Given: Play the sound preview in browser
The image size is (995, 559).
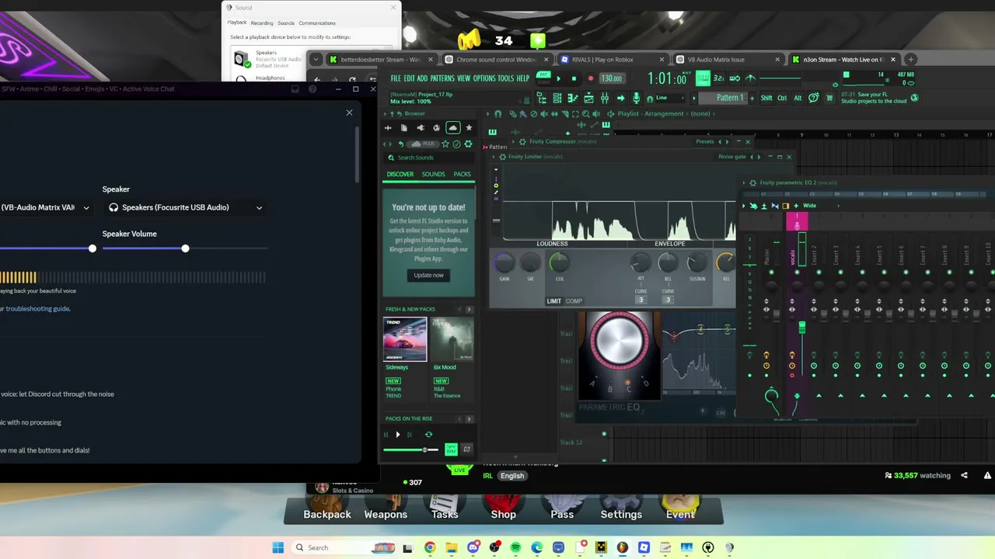Looking at the screenshot, I should tap(398, 435).
